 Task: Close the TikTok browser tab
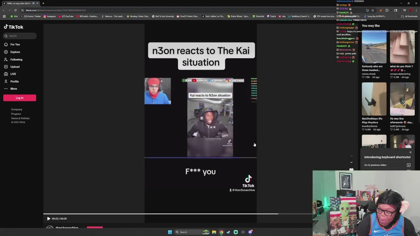coord(37,3)
